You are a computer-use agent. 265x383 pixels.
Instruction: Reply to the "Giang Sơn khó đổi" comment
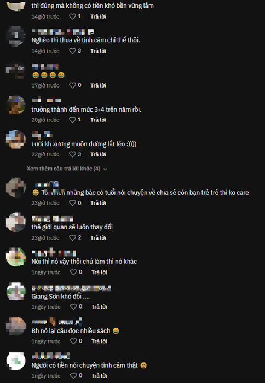(99, 307)
